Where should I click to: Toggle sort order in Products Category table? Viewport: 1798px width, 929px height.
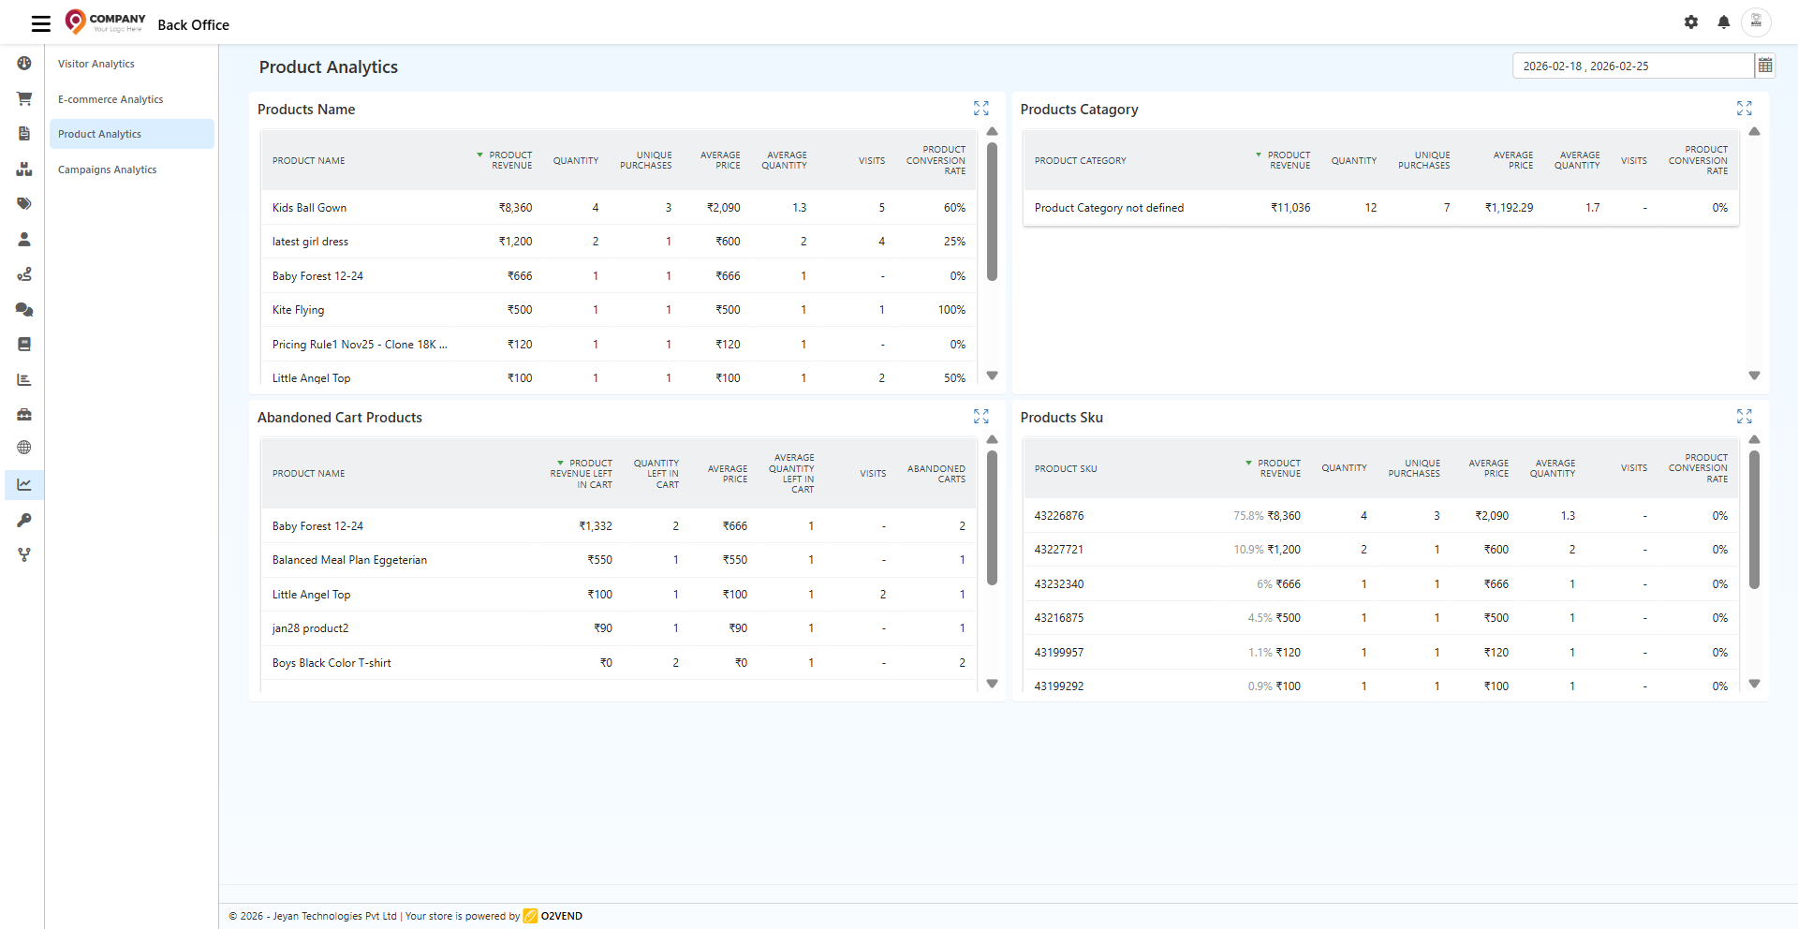click(x=1258, y=155)
